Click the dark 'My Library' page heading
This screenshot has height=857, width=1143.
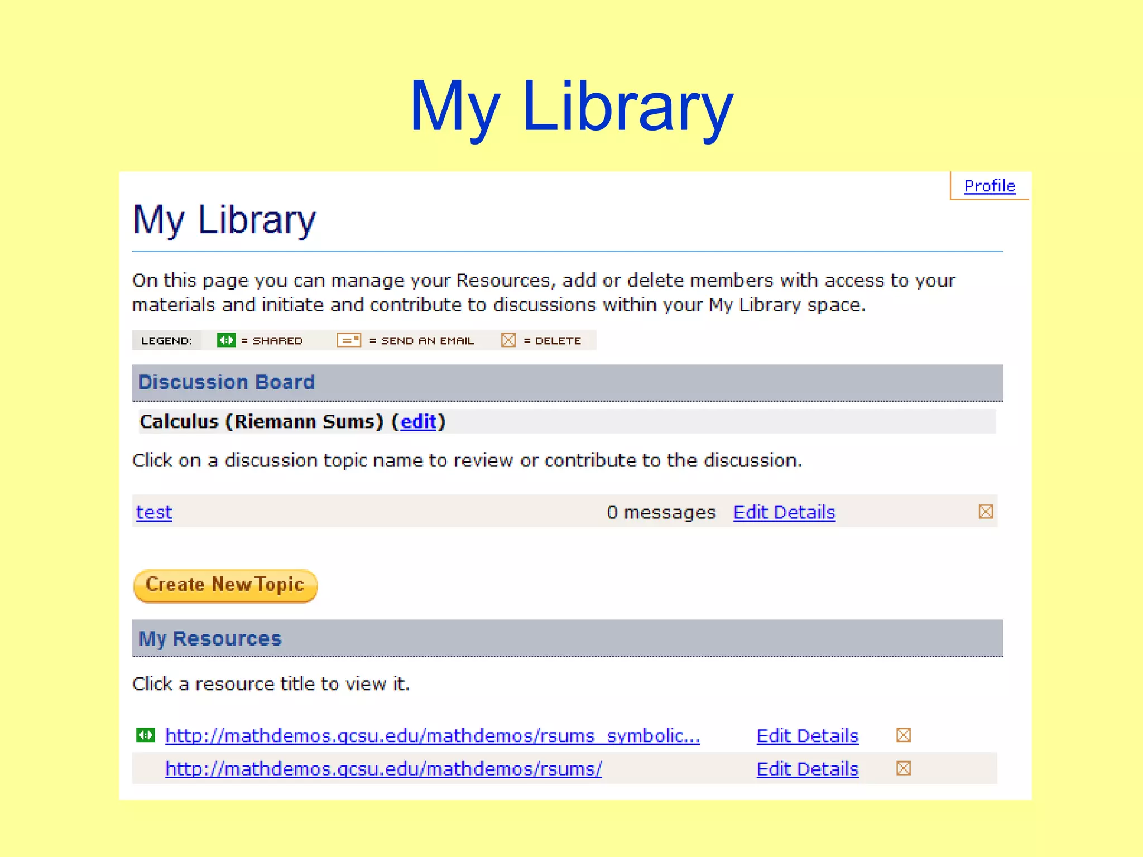click(x=224, y=220)
